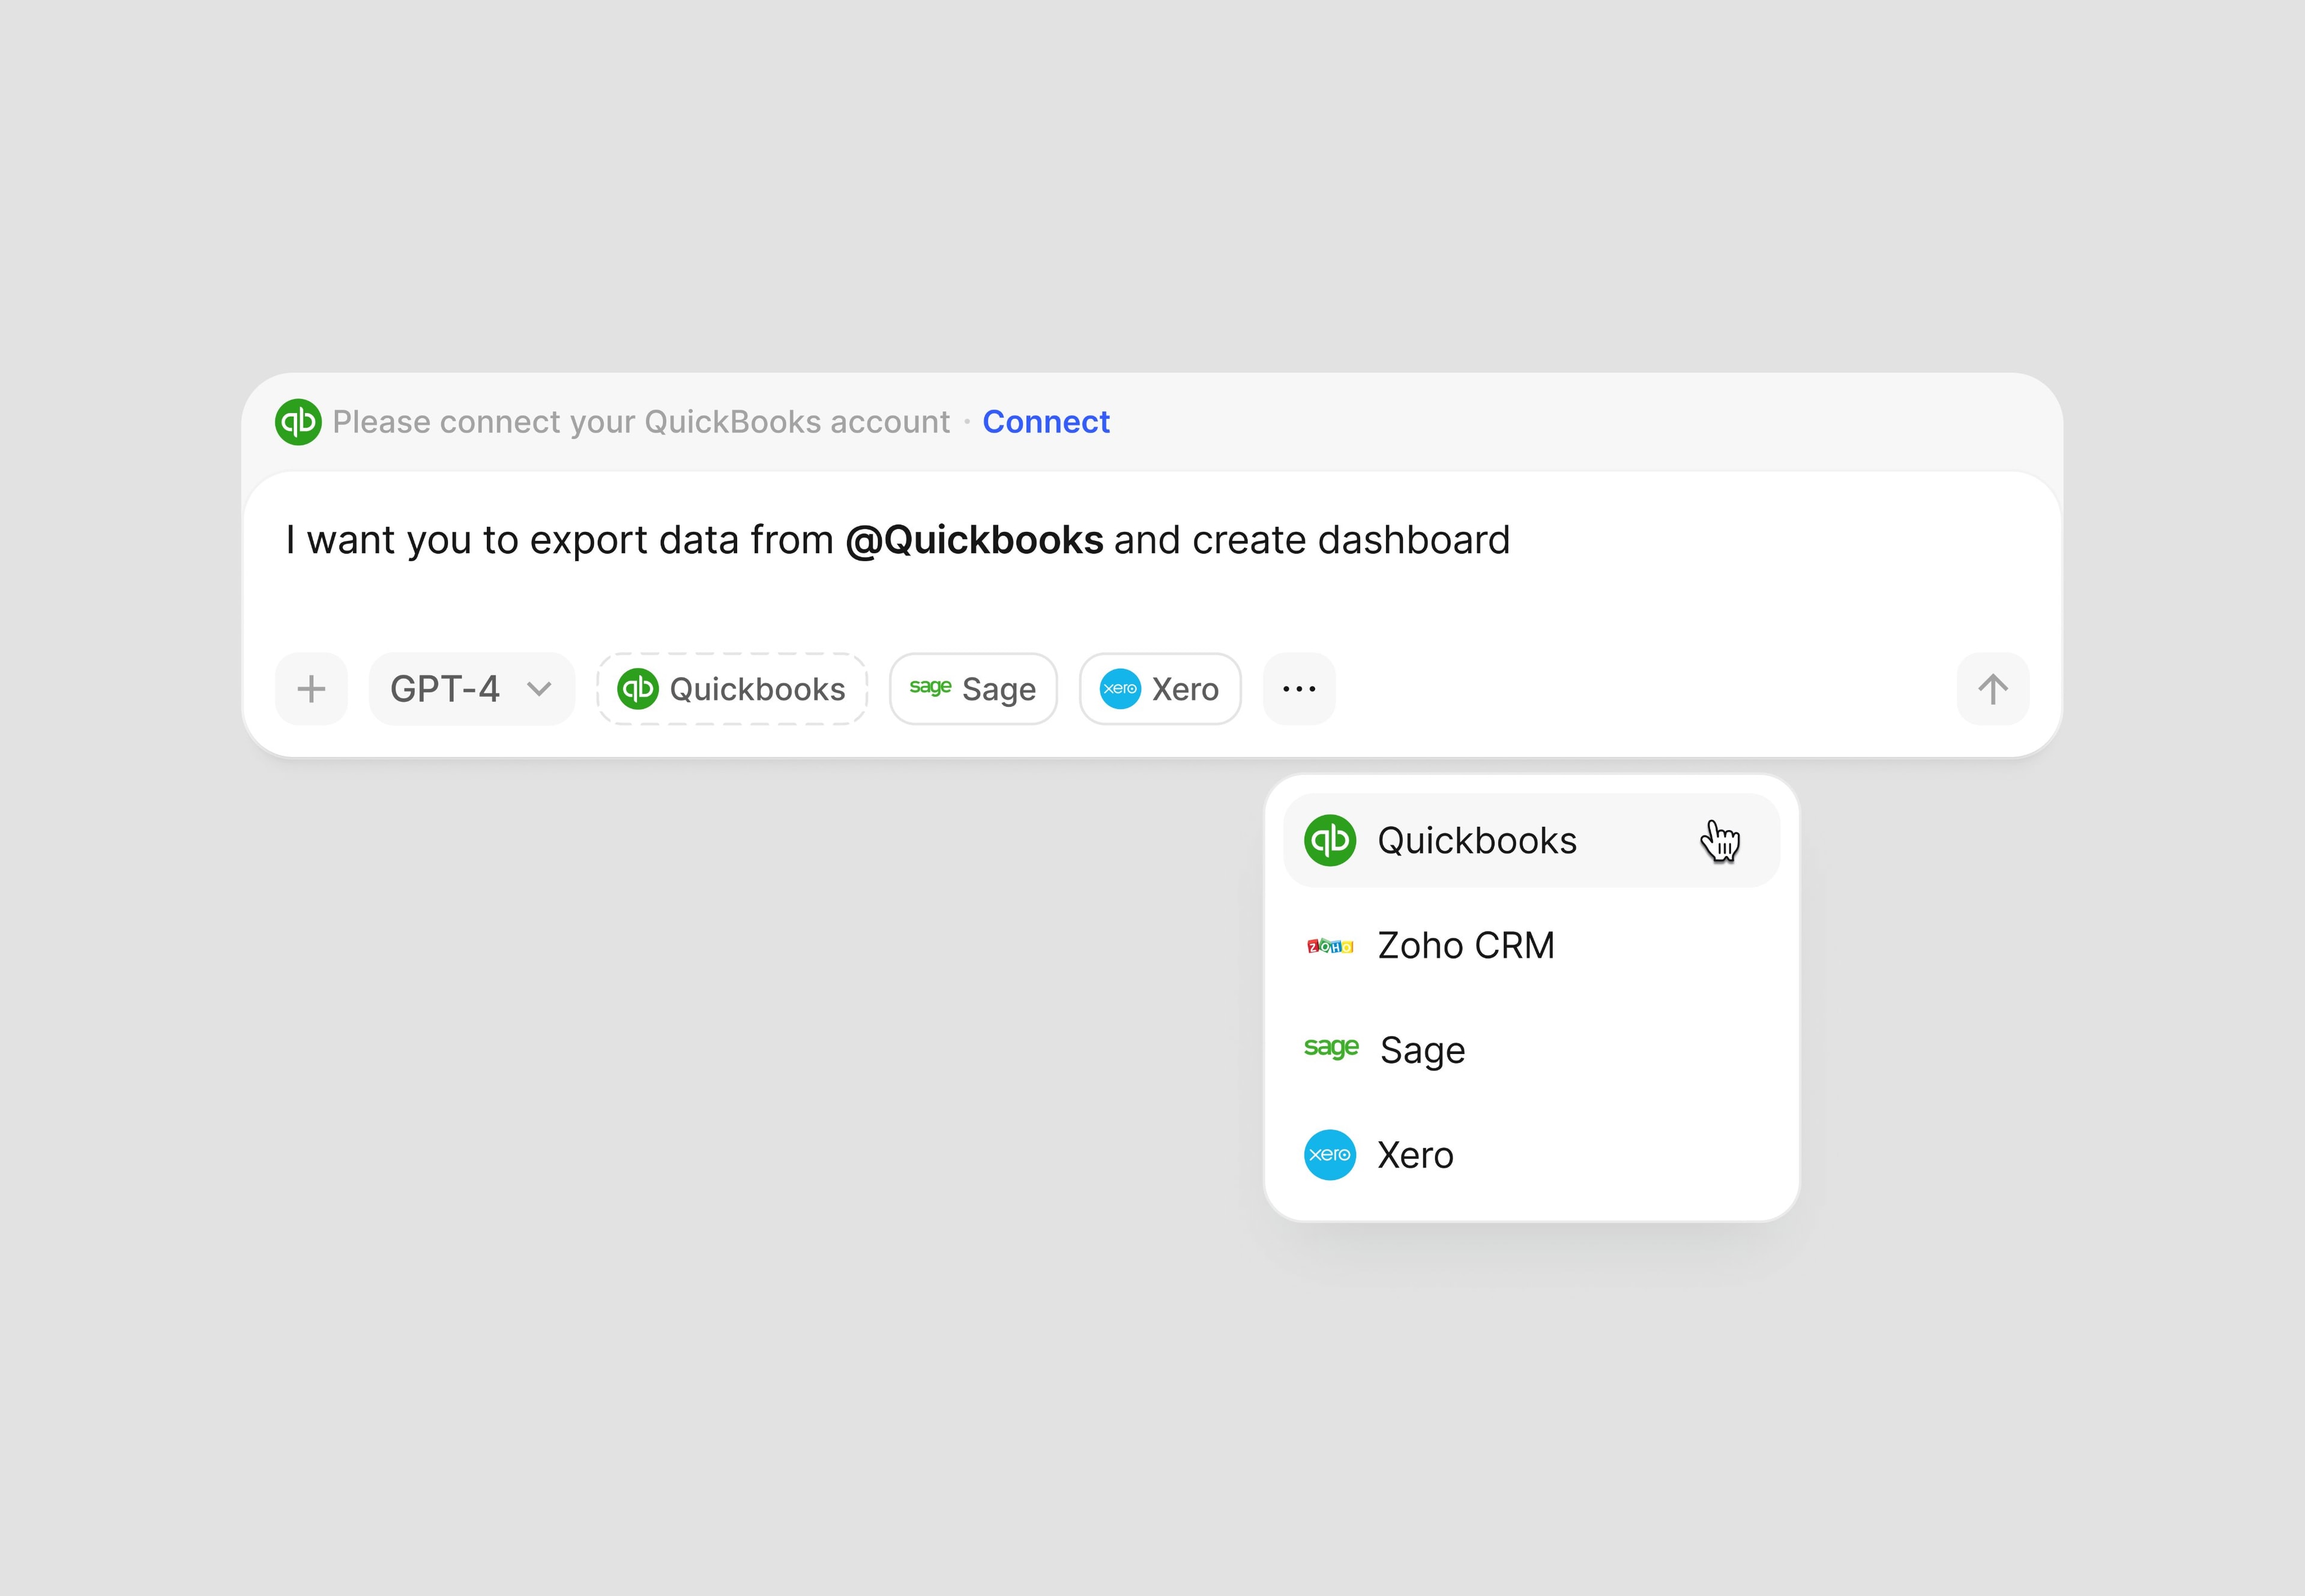
Task: Click the @Quickbooks mention in the prompt
Action: [x=974, y=540]
